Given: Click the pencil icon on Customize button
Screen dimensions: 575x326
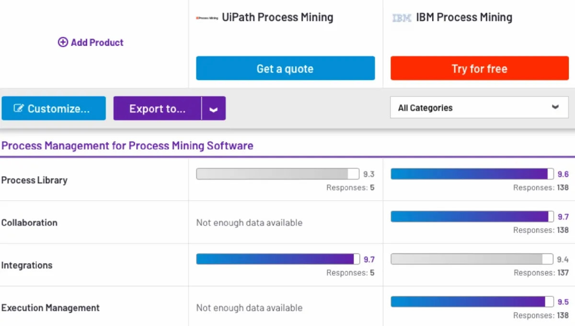Looking at the screenshot, I should [19, 108].
